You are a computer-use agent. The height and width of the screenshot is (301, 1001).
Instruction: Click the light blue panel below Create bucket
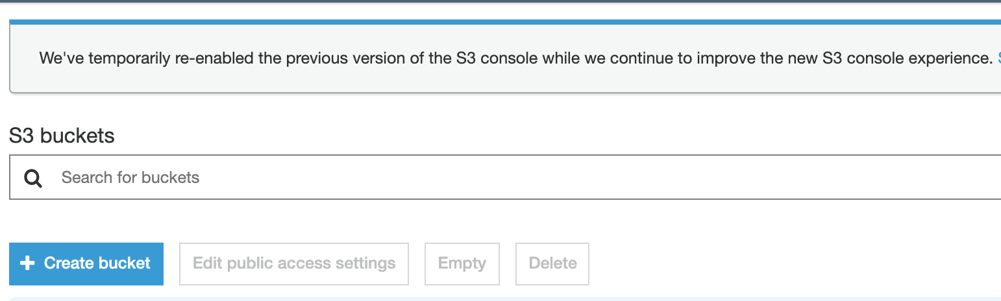pos(454,299)
